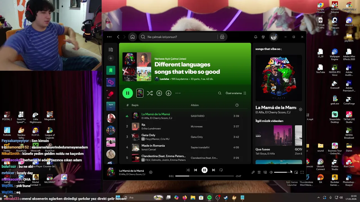Toggle shuffle in the playlist header

[x=150, y=93]
